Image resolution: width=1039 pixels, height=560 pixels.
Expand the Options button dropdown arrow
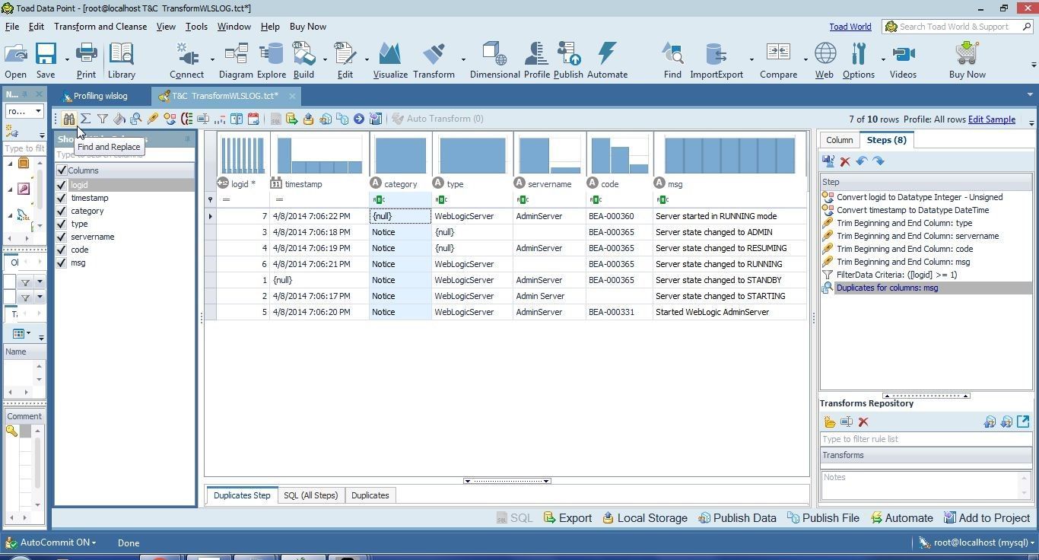(x=883, y=59)
